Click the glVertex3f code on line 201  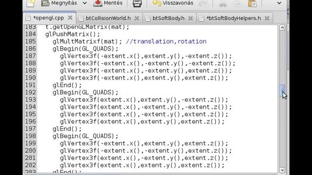pyautogui.click(x=144, y=158)
